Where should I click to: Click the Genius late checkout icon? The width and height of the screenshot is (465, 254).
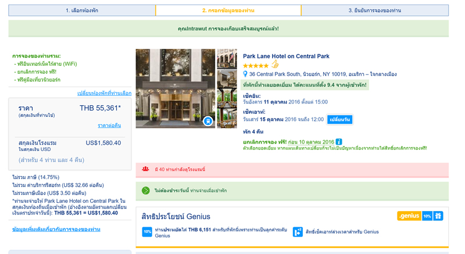click(x=297, y=232)
